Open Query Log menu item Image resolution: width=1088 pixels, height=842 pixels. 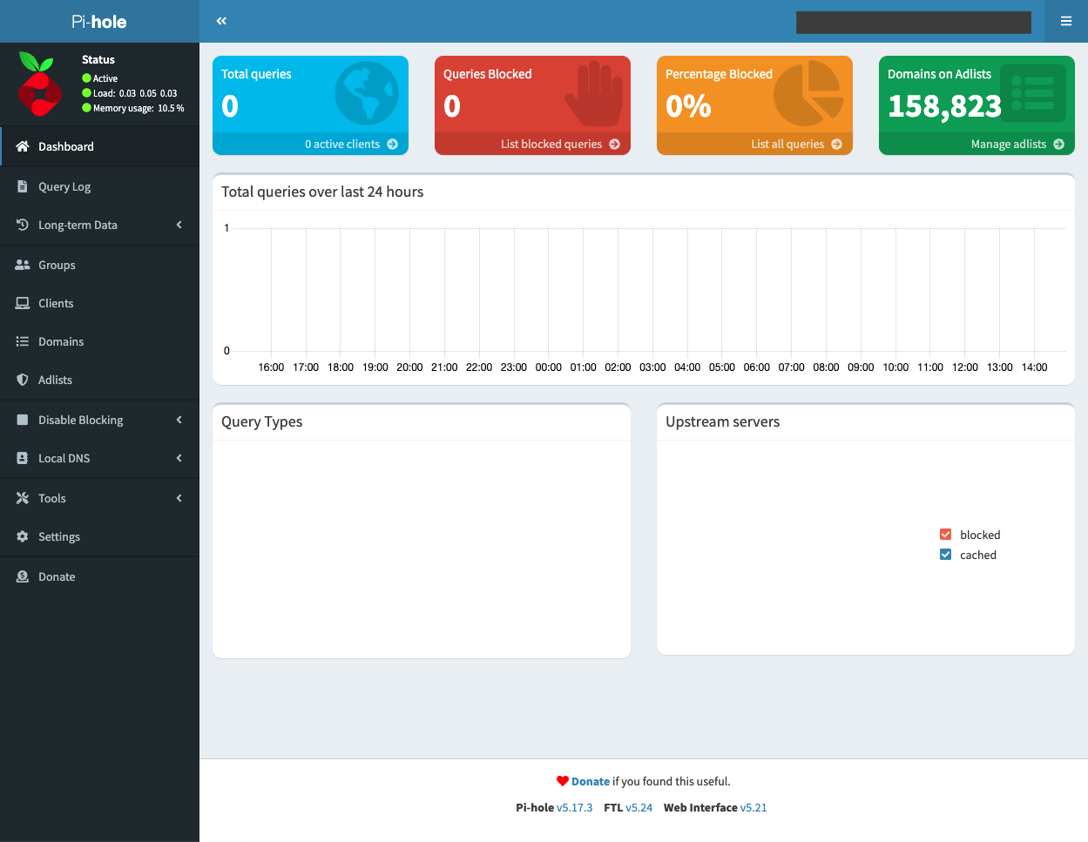[x=99, y=186]
